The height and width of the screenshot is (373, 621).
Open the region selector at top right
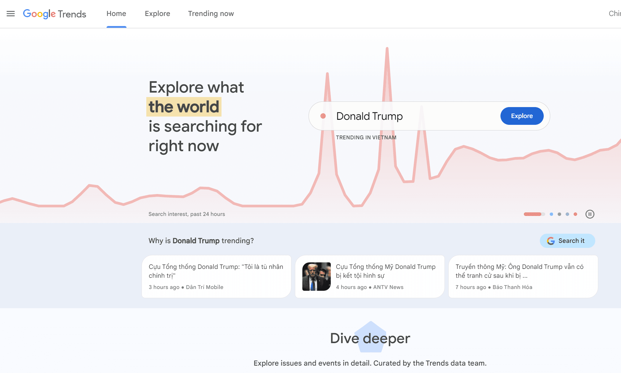tap(615, 14)
